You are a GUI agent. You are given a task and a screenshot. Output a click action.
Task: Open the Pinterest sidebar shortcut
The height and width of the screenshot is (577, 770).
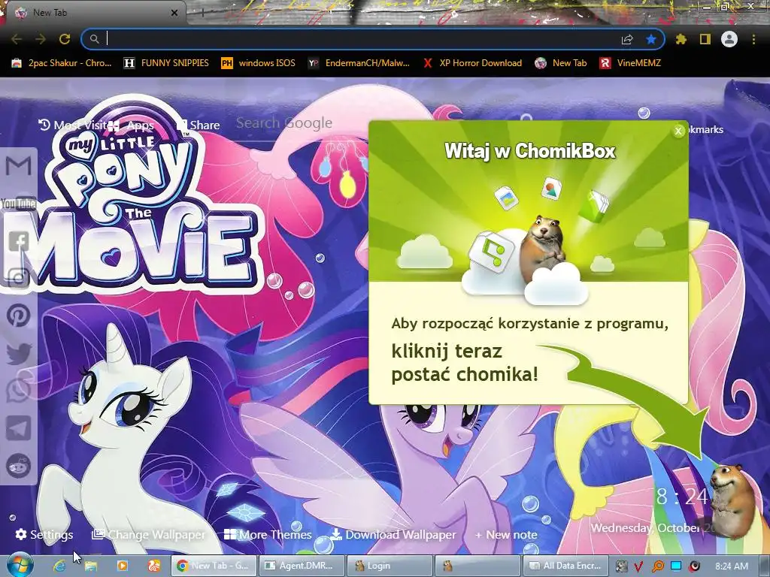click(x=18, y=316)
